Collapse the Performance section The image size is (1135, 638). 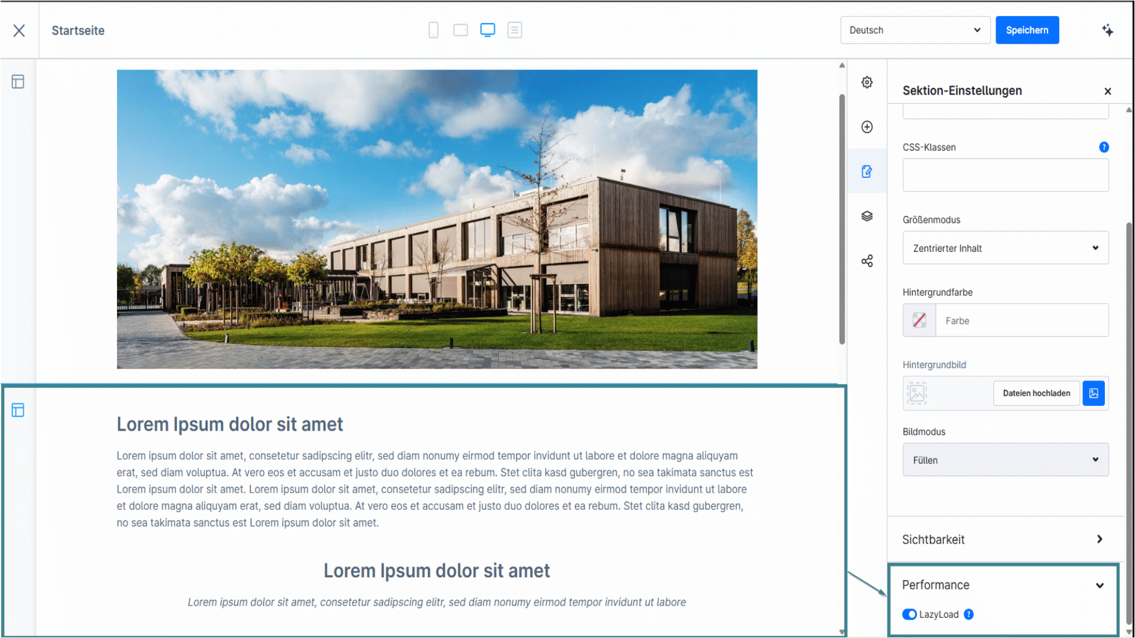1003,585
